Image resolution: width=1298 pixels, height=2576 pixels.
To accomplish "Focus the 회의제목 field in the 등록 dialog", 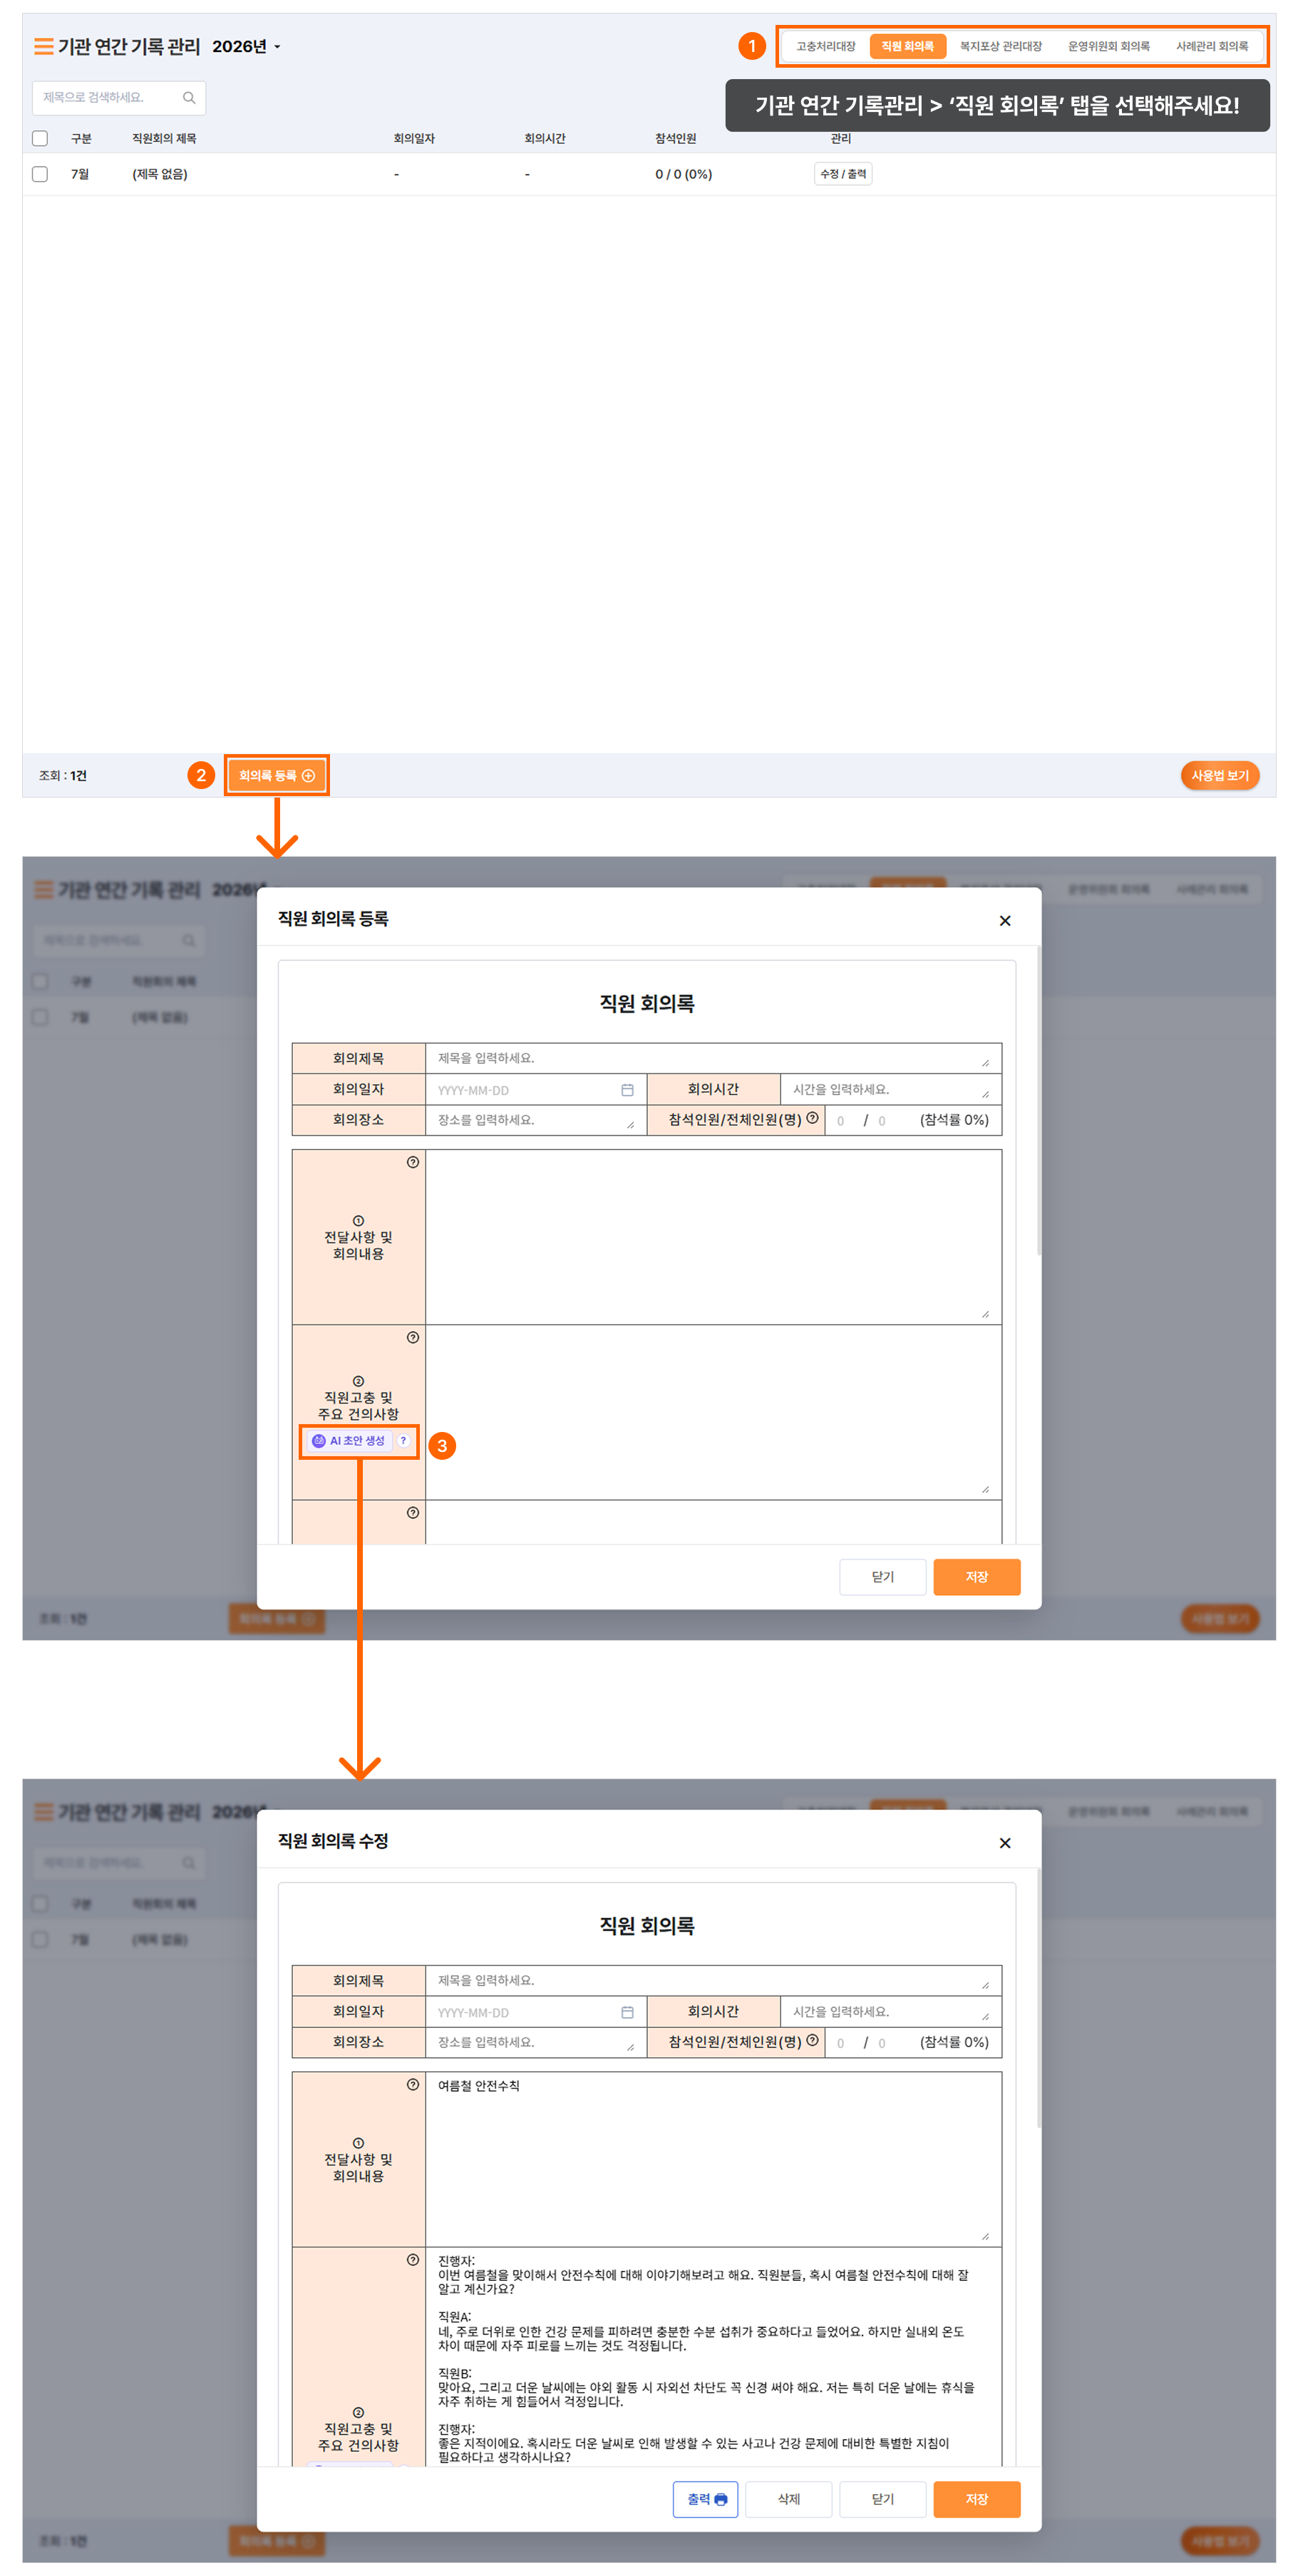I will click(713, 1058).
